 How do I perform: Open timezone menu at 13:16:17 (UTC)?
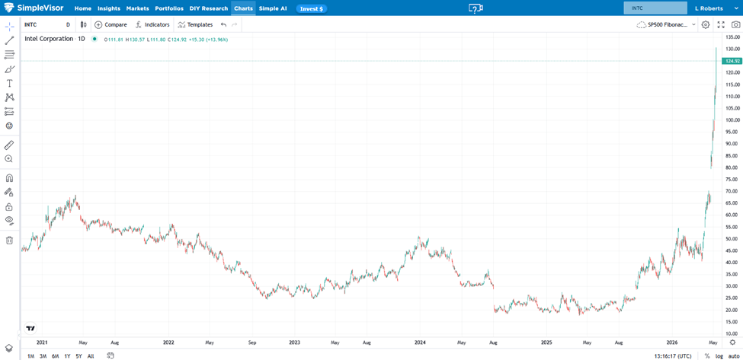click(674, 355)
